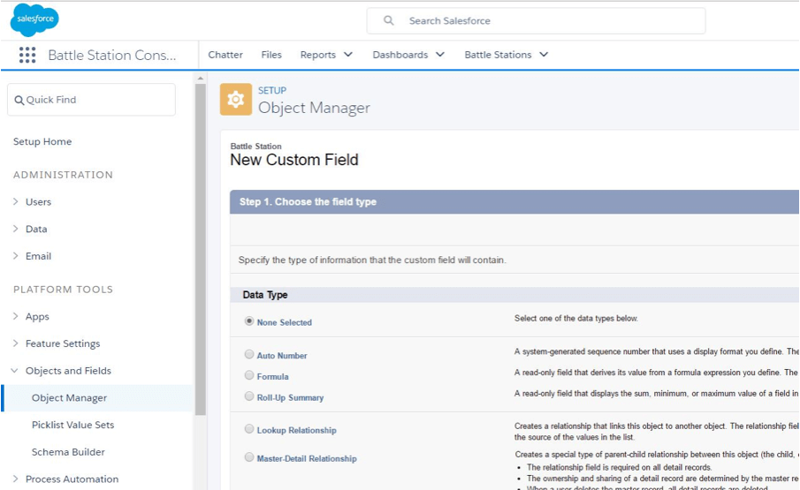Expand the Data tree node chevron
Viewport: 800px width, 490px height.
coord(15,229)
